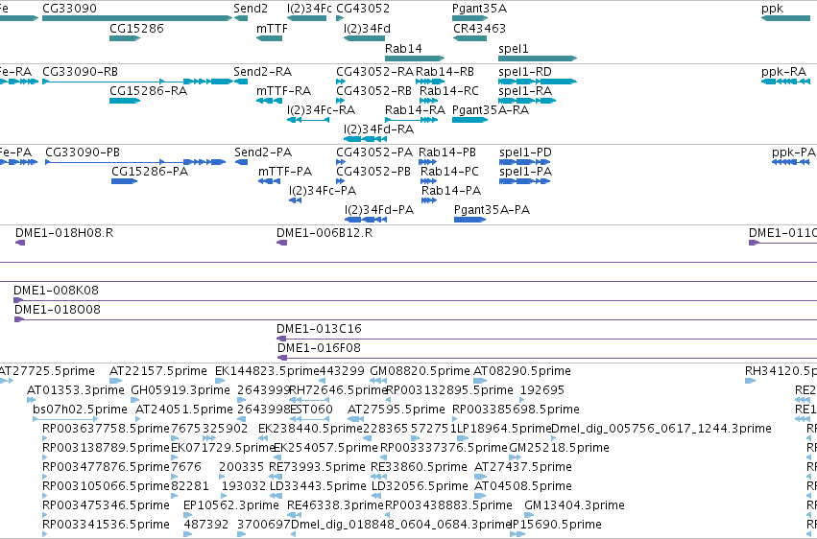Click the CG33090-PB protein label
Screen dimensions: 817x539
[83, 152]
